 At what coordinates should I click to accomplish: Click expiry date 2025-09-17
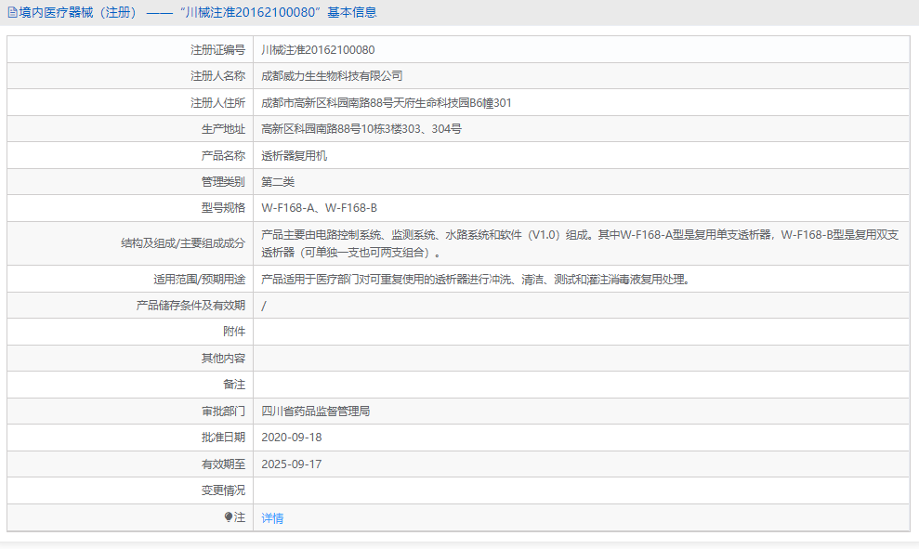tap(291, 464)
